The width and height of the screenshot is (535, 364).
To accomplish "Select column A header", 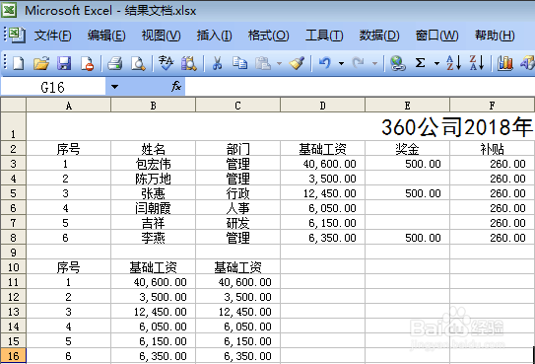I will [69, 106].
